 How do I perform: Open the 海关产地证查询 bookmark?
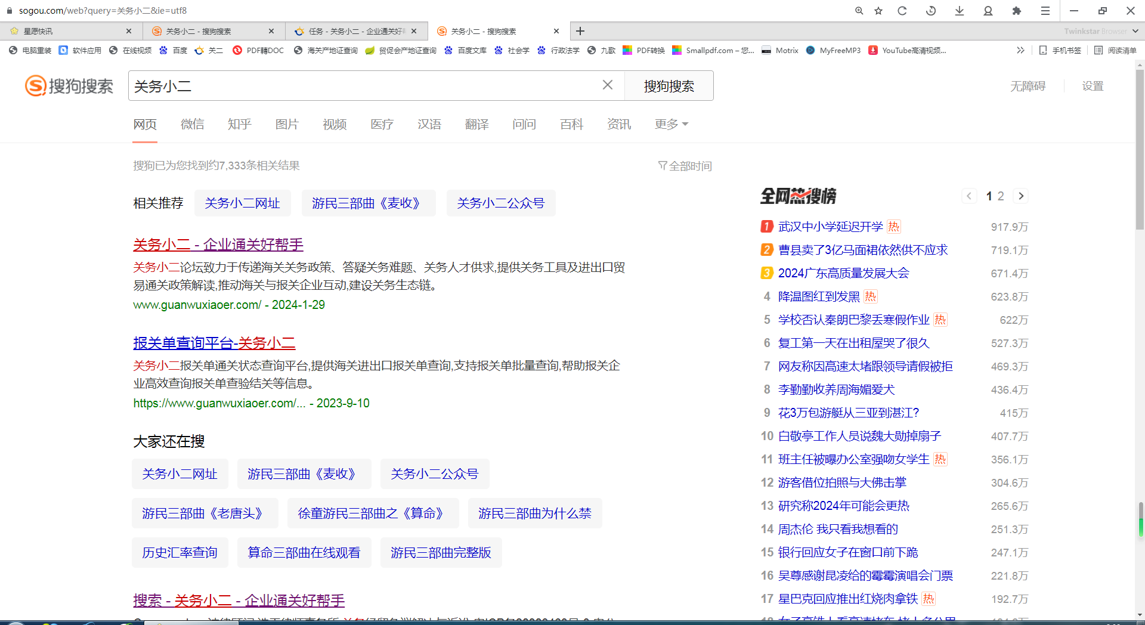coord(326,51)
